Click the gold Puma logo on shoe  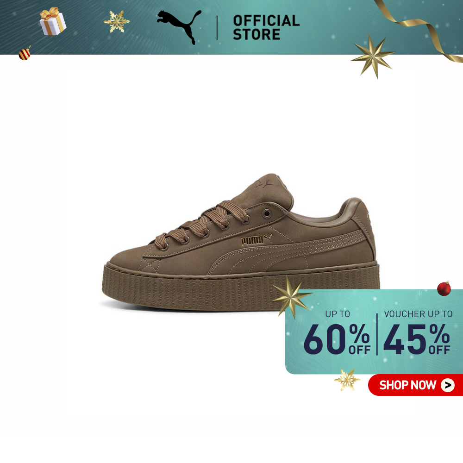[257, 239]
